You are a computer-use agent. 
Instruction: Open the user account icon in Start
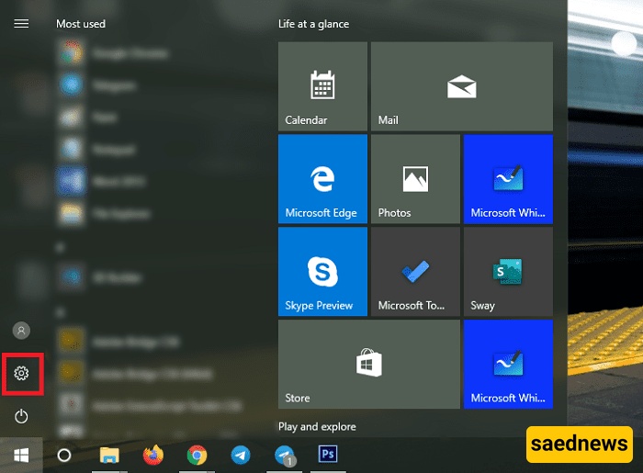point(21,331)
